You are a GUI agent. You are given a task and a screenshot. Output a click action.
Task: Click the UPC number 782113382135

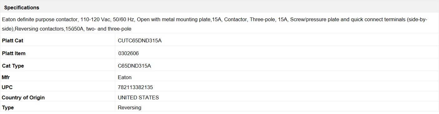point(135,88)
